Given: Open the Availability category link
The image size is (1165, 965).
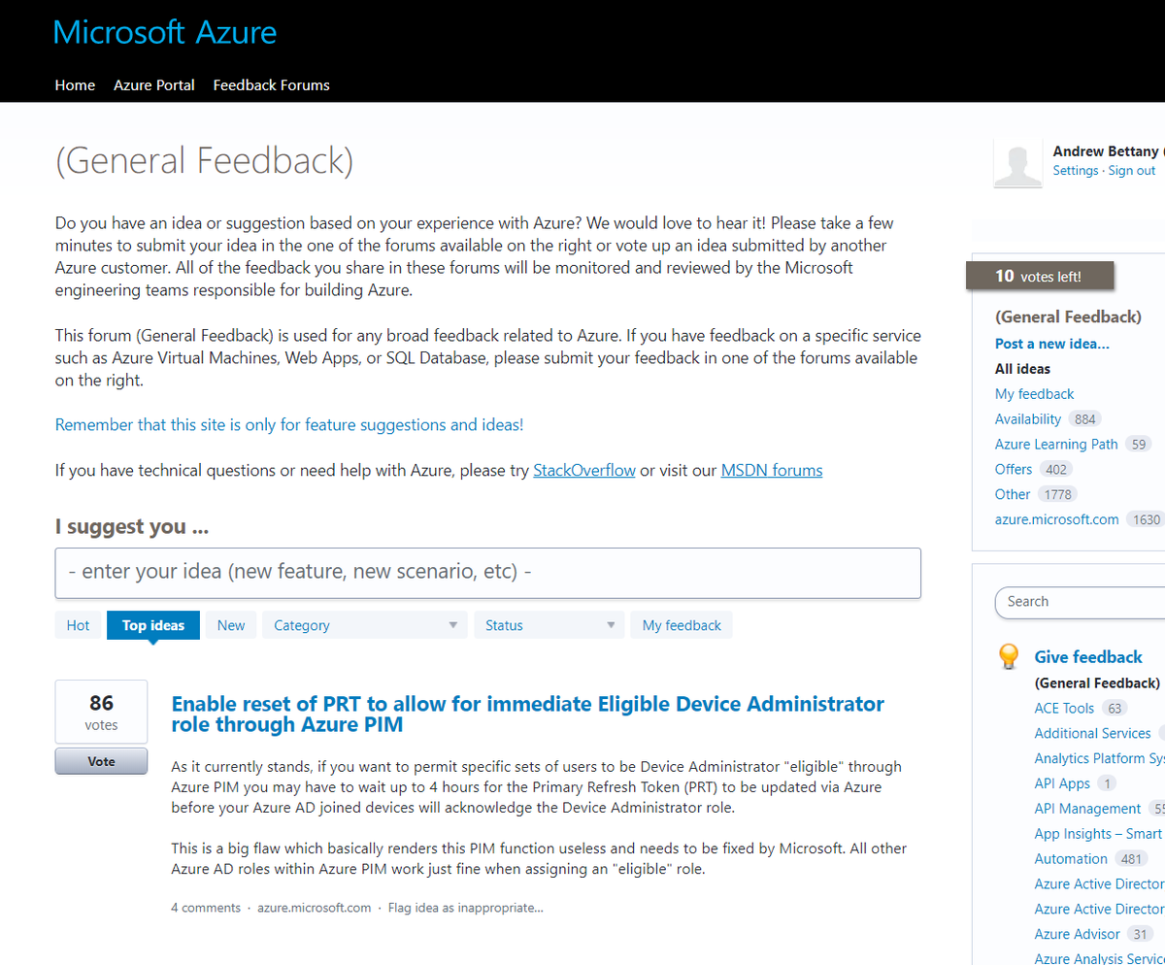Looking at the screenshot, I should point(1028,419).
